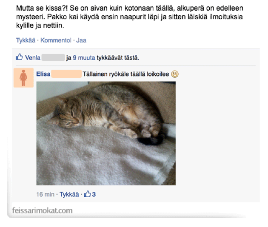Click the thumbs-up icon under the cat photo

point(87,194)
